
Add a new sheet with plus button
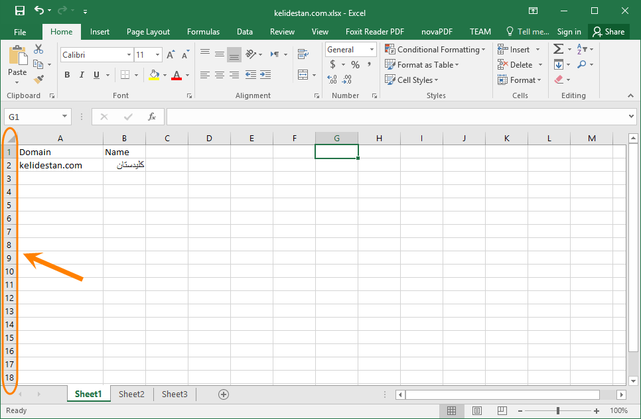(224, 394)
